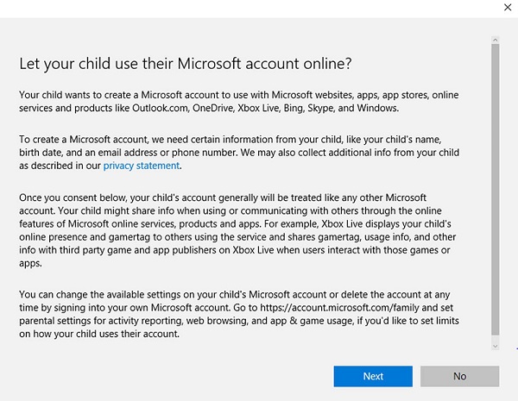
Task: Open the privacy statement link
Action: coord(142,166)
